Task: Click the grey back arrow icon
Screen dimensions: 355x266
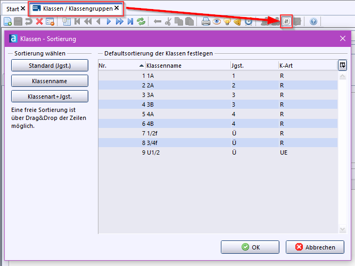Action: 158,21
